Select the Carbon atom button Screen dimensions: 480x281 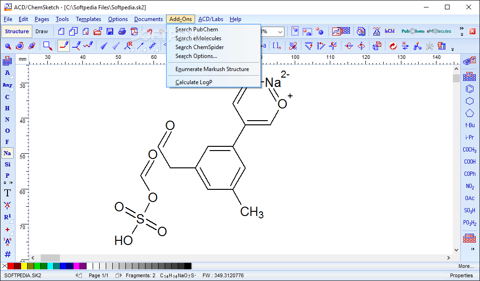7,97
